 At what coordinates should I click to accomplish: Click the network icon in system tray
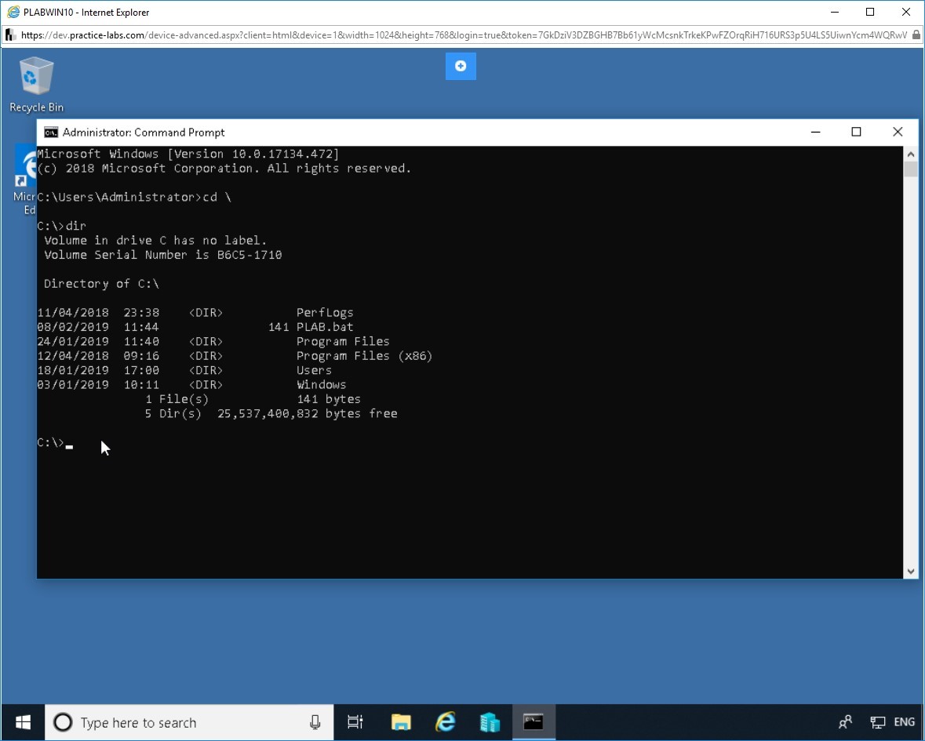877,722
